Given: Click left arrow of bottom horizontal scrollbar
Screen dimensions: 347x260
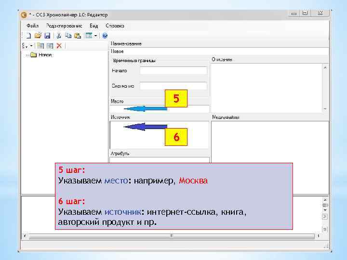Looking at the screenshot, I should click(25, 236).
